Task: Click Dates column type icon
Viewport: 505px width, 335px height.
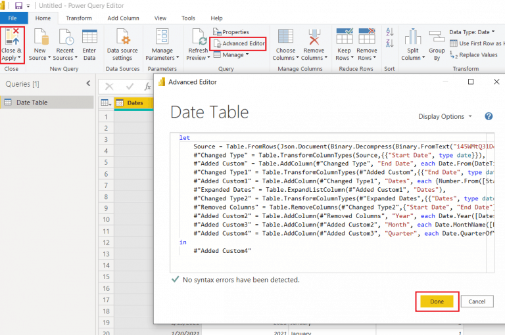Action: pyautogui.click(x=120, y=103)
